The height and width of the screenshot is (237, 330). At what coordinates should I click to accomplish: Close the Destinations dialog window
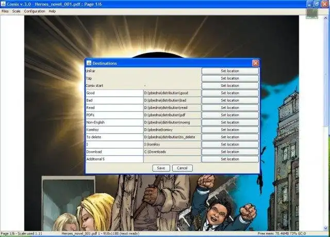(256, 63)
